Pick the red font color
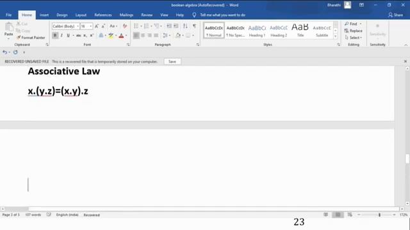Image resolution: width=410 pixels, height=230 pixels. pos(121,36)
